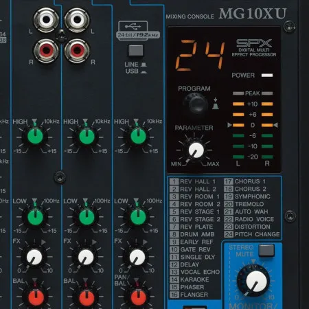Click the '16 FLANGER' effect entry
This screenshot has height=309, width=309.
point(189,295)
